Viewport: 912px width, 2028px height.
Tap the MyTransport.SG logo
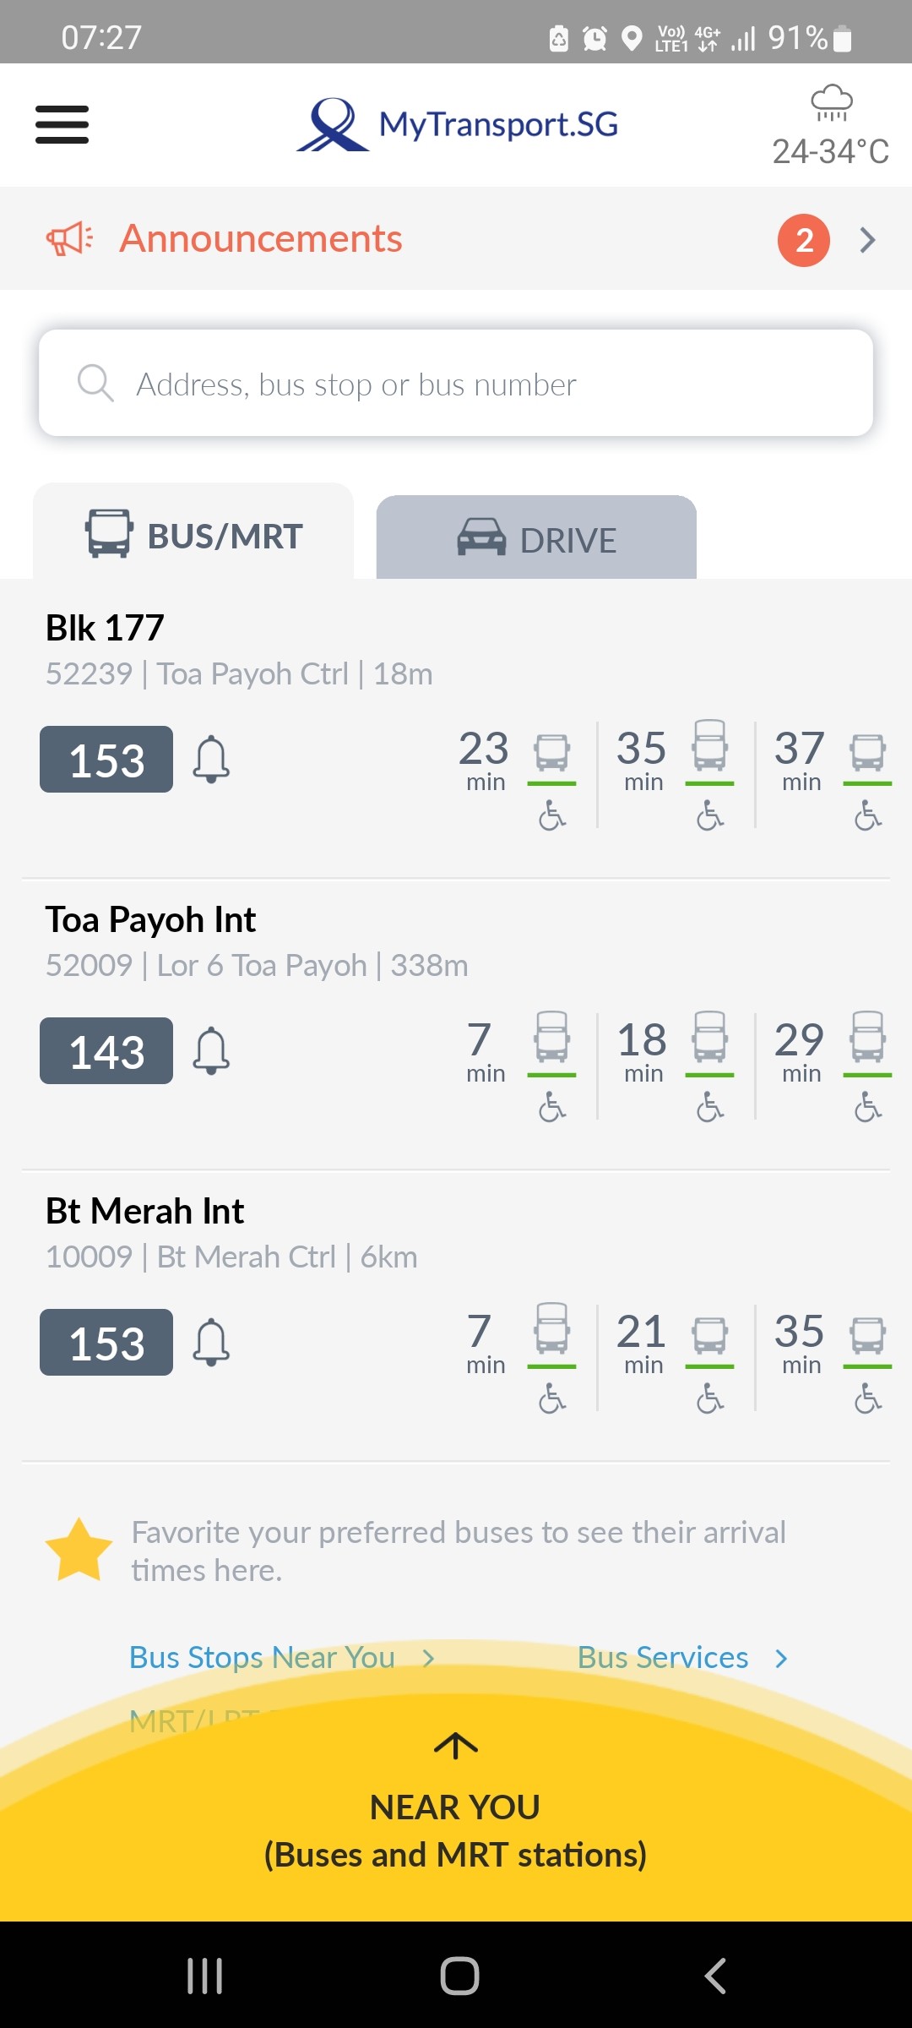(457, 124)
